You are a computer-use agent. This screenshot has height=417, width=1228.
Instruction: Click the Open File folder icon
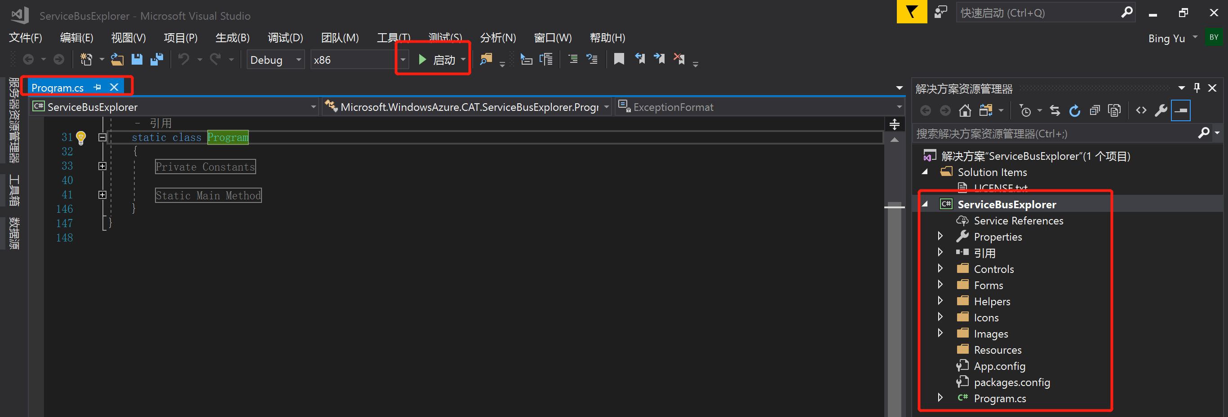click(117, 60)
